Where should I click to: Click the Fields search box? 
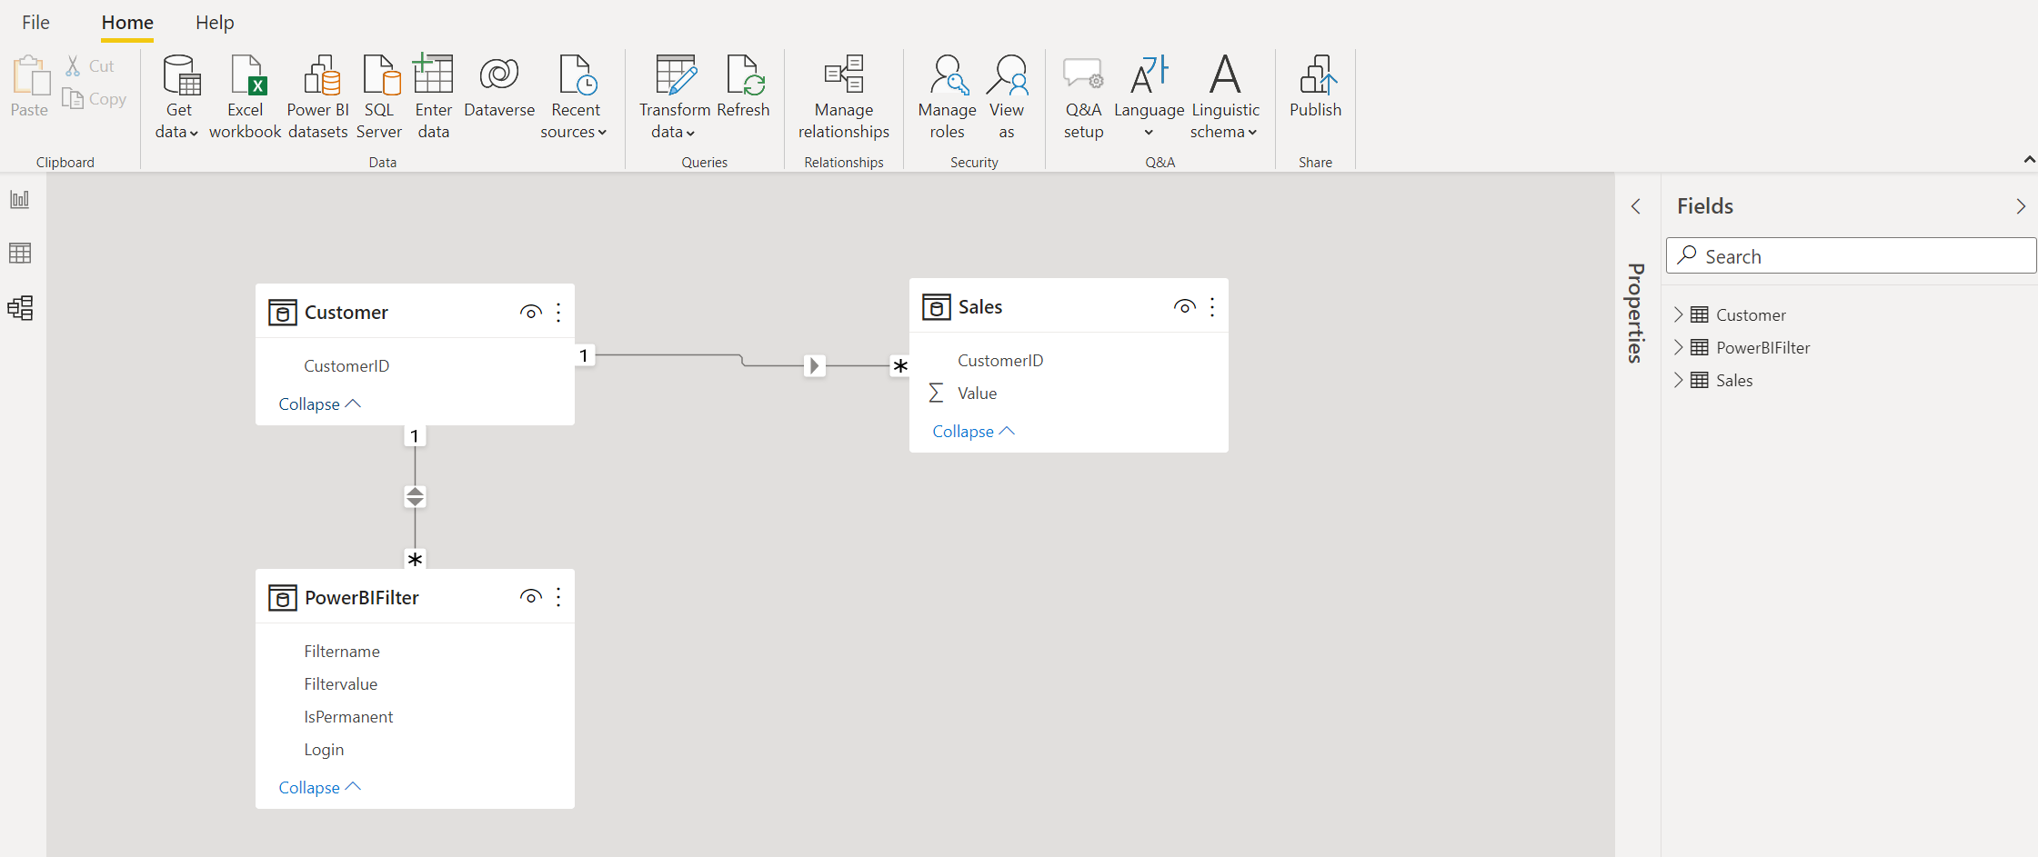(1852, 256)
